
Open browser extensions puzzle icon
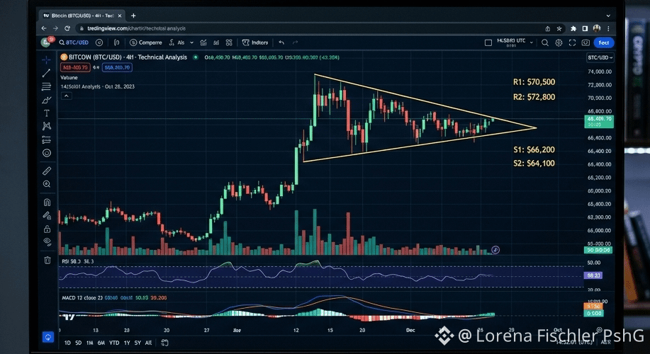pyautogui.click(x=573, y=28)
